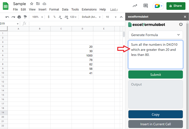Select cell containing 56

pos(82,69)
